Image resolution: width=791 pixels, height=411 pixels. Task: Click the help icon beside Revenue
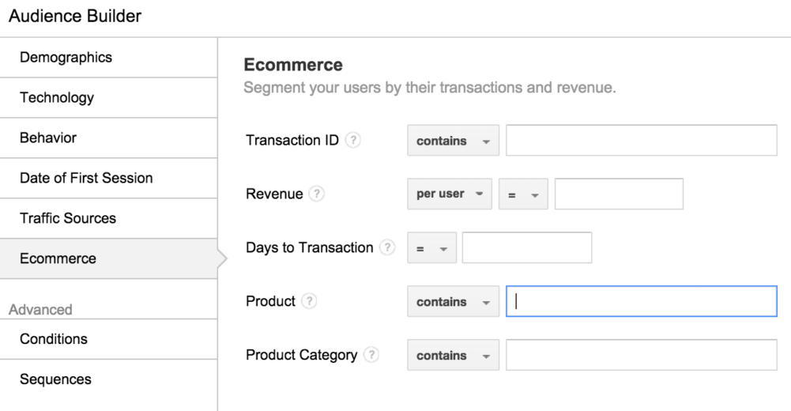click(316, 194)
